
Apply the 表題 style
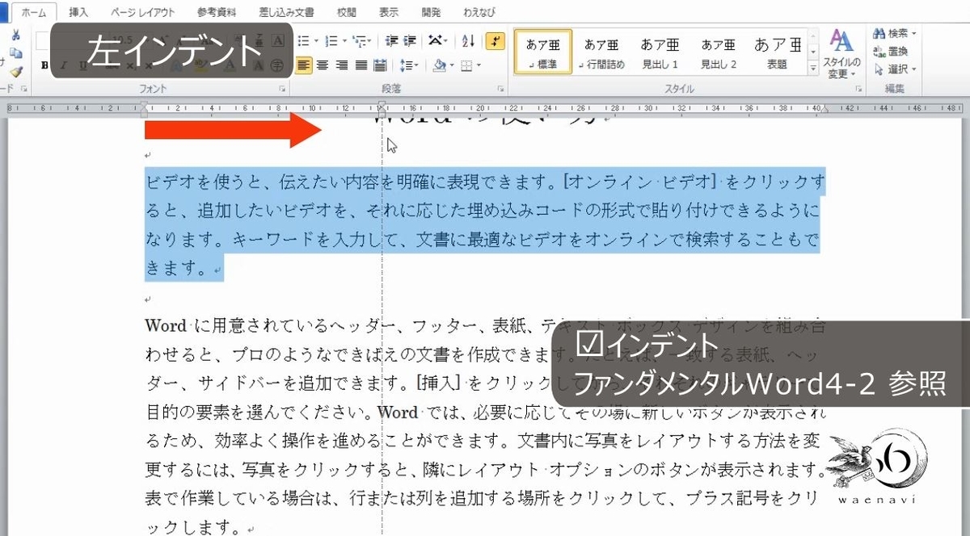click(x=777, y=52)
